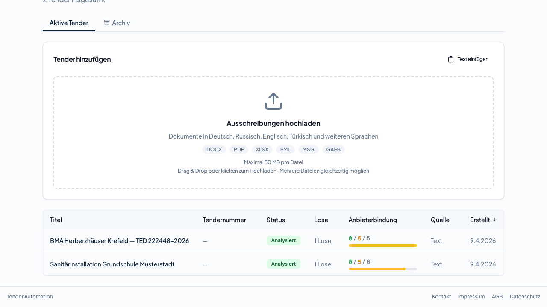Switch to the Aktive Tender tab
This screenshot has height=307, width=547.
tap(69, 23)
